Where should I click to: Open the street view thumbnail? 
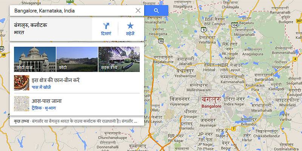point(119,59)
